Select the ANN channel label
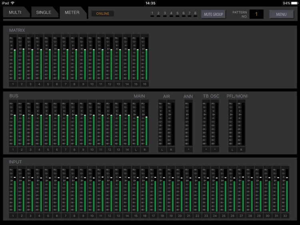This screenshot has width=300, height=225. [x=188, y=150]
